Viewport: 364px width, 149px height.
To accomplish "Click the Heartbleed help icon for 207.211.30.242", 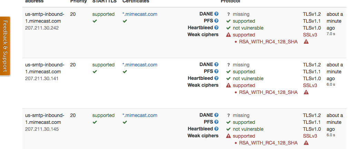I will [x=216, y=28].
